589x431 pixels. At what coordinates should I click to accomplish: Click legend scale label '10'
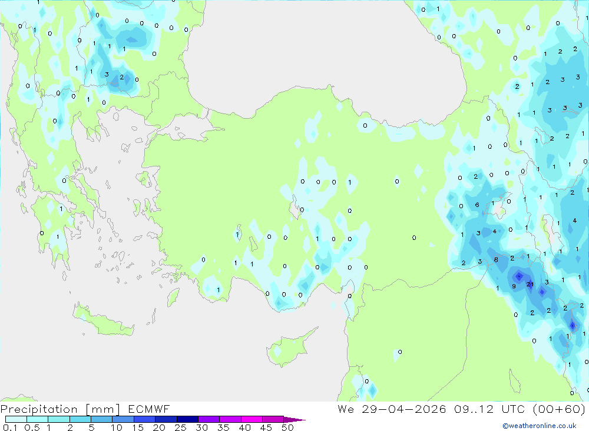point(117,427)
